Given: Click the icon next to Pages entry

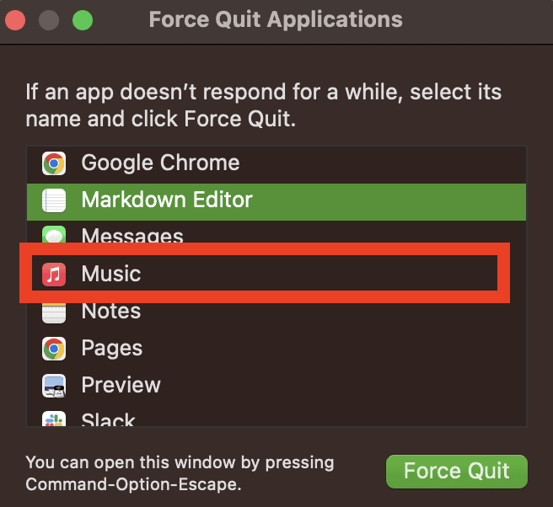Looking at the screenshot, I should (x=54, y=349).
